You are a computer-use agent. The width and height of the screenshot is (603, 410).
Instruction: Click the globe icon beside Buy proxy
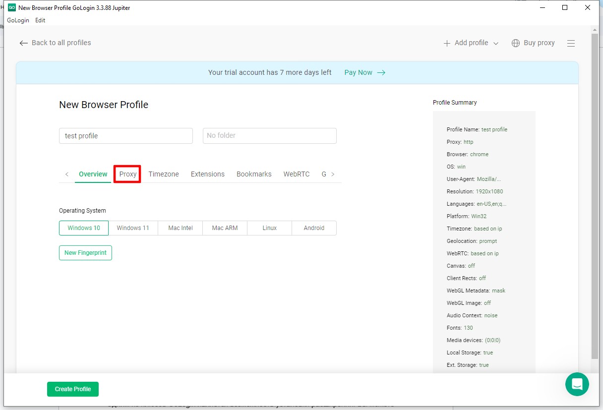(x=516, y=43)
